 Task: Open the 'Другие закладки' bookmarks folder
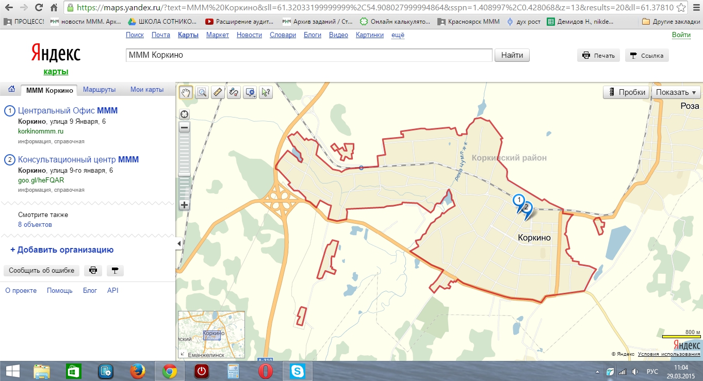click(671, 22)
